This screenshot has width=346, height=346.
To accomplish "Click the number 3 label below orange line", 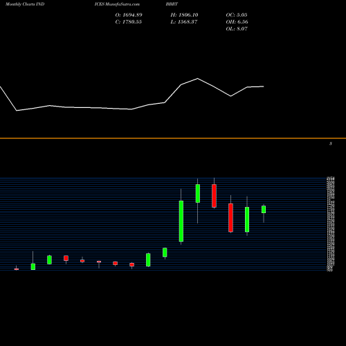I will point(331,144).
